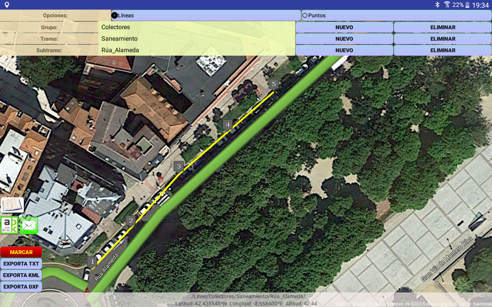
Task: Delete the Subtramo with ELIMINAR
Action: click(443, 50)
